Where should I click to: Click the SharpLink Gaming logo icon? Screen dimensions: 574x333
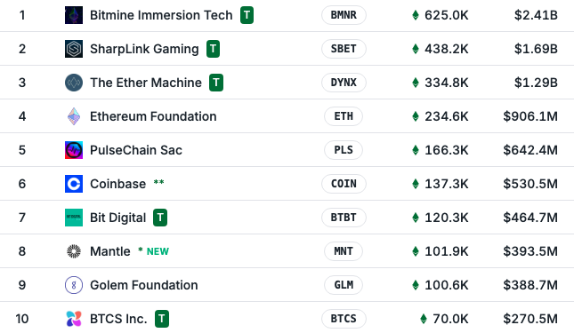click(74, 49)
